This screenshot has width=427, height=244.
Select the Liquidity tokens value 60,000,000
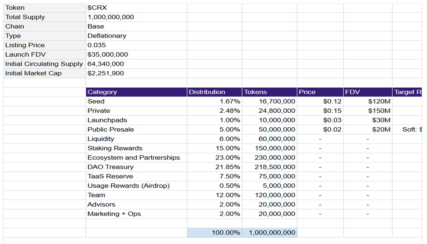[x=270, y=139]
